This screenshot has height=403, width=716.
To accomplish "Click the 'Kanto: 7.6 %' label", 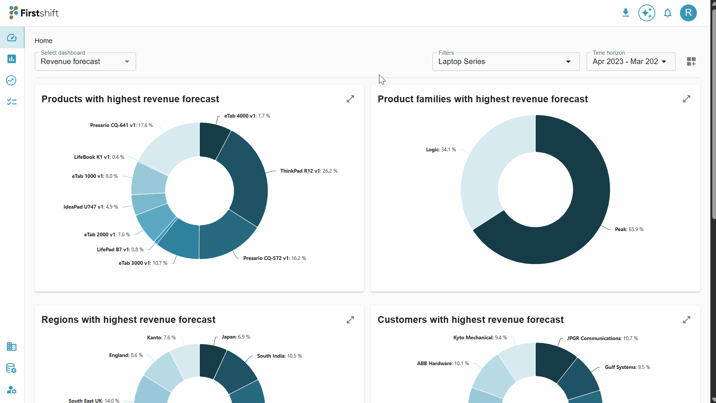I will pyautogui.click(x=161, y=337).
